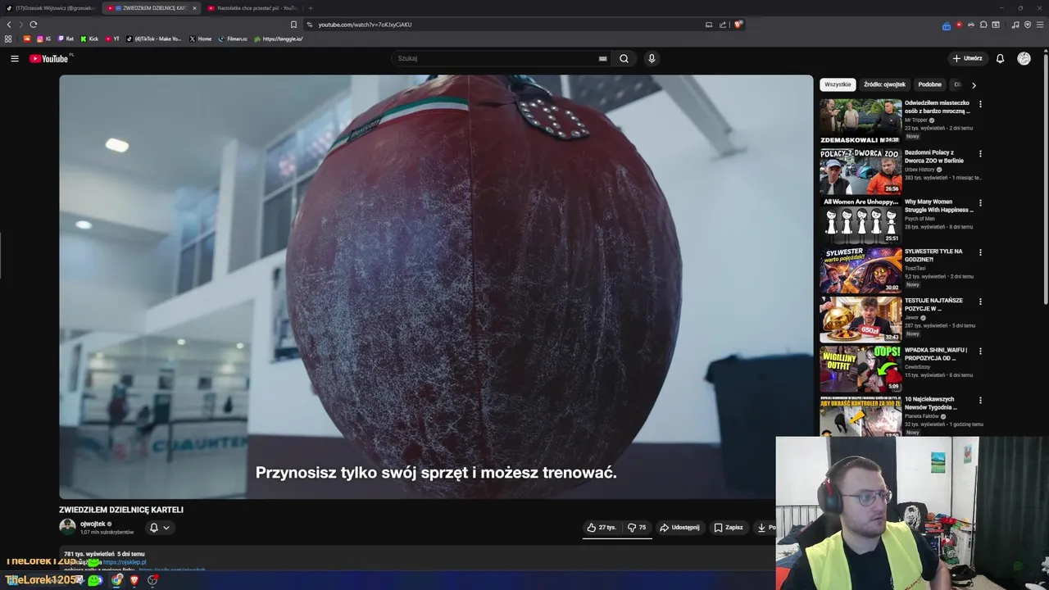Close the ZWIEDZIŁEM DZIELNICĘ KARTELI tab
The height and width of the screenshot is (590, 1049).
[x=194, y=8]
